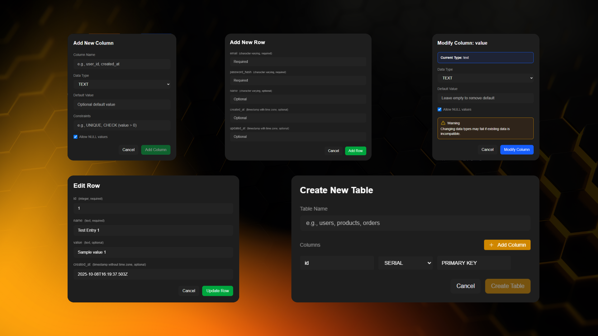Click the plus icon on Add Column
Image resolution: width=598 pixels, height=336 pixels.
491,245
